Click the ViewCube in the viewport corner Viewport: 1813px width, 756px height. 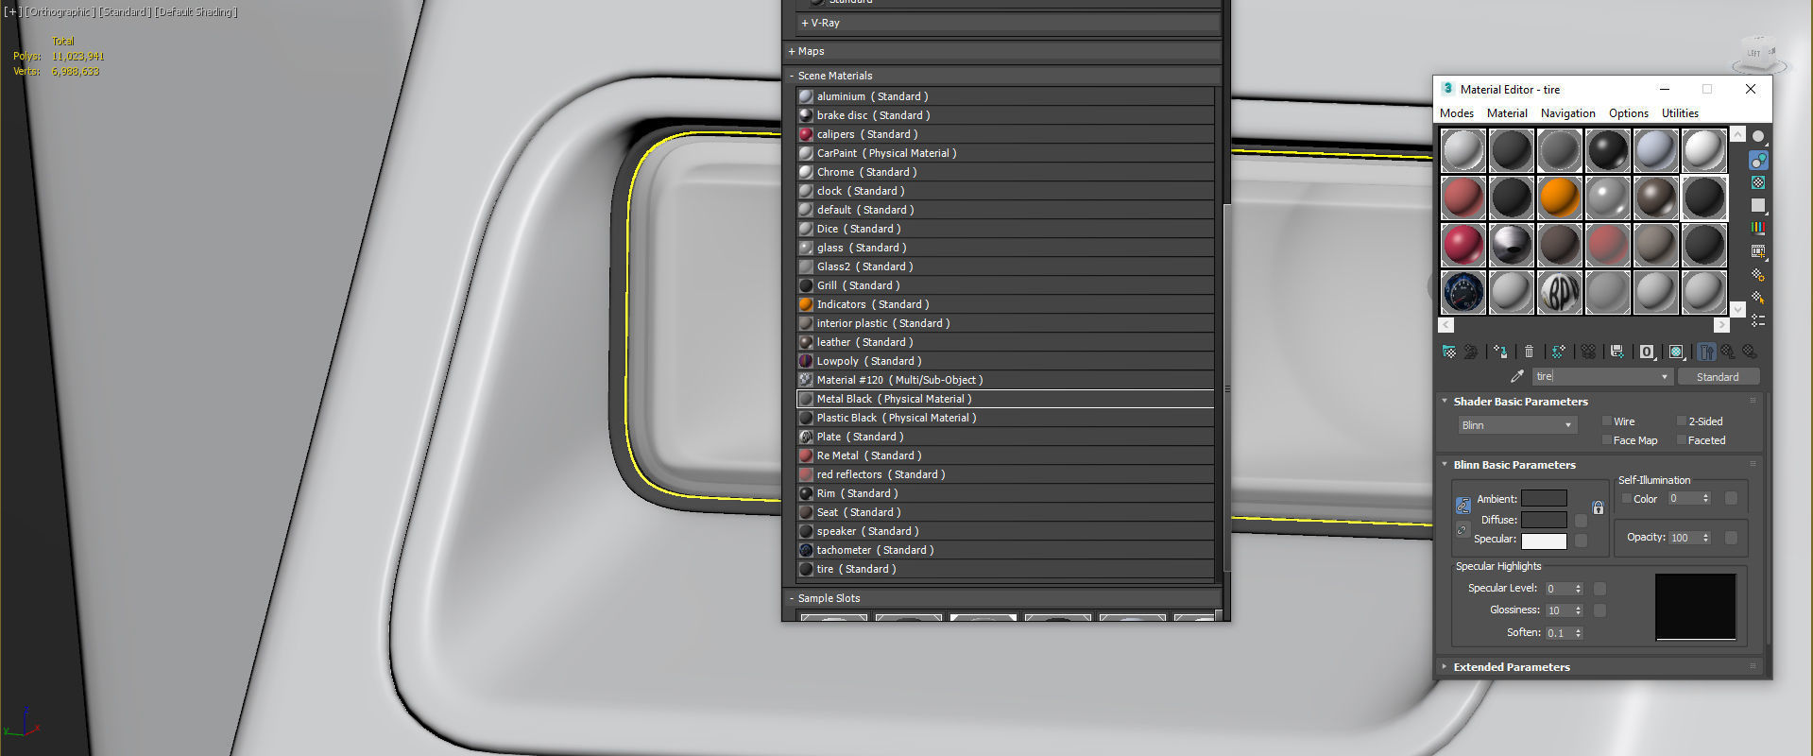1759,55
